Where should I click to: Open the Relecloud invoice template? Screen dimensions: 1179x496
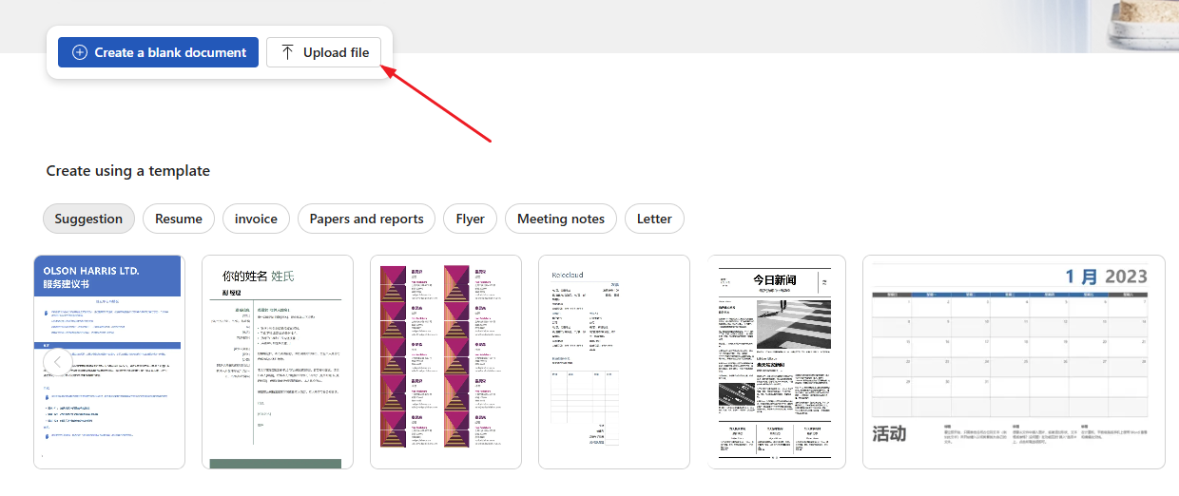coord(613,361)
